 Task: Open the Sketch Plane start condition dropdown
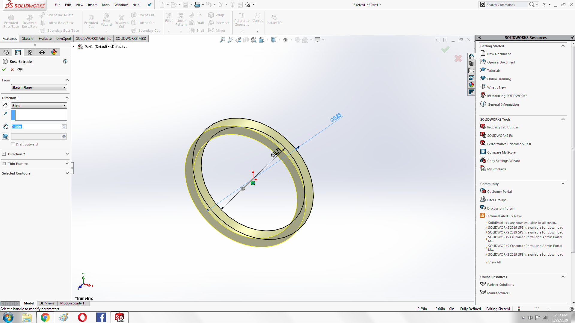click(39, 87)
